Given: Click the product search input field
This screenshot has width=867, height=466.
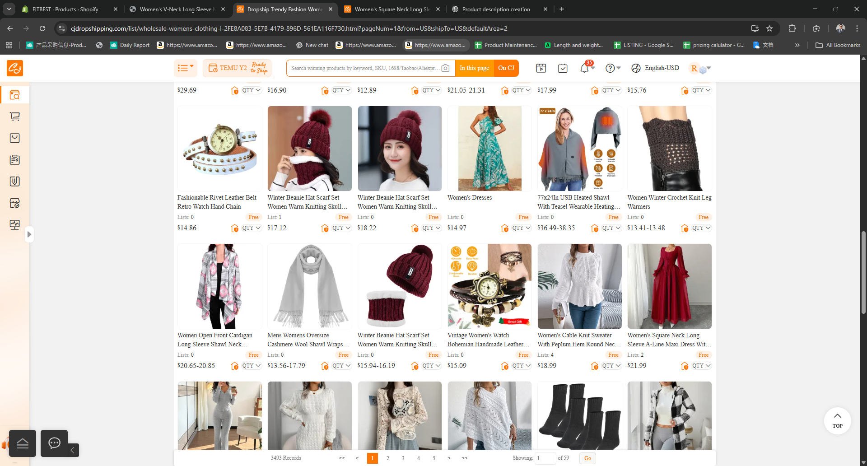Looking at the screenshot, I should tap(364, 68).
